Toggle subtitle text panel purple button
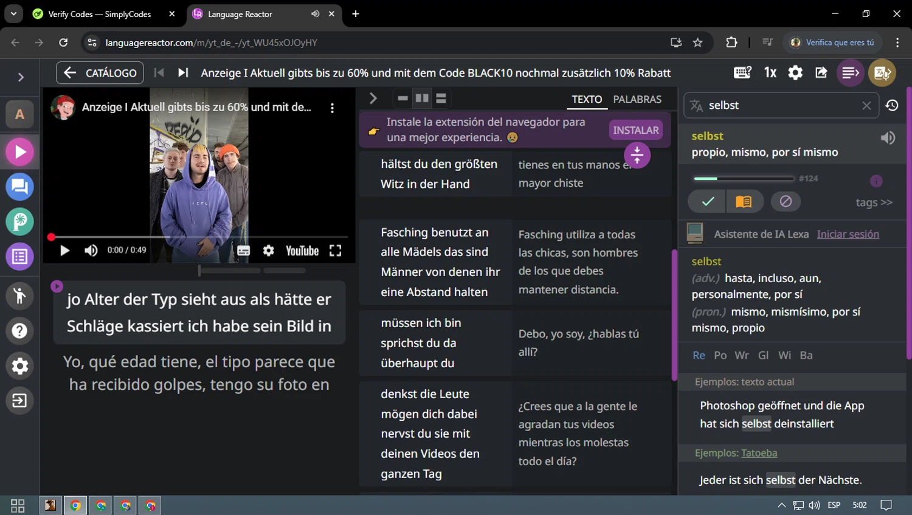 click(x=850, y=73)
